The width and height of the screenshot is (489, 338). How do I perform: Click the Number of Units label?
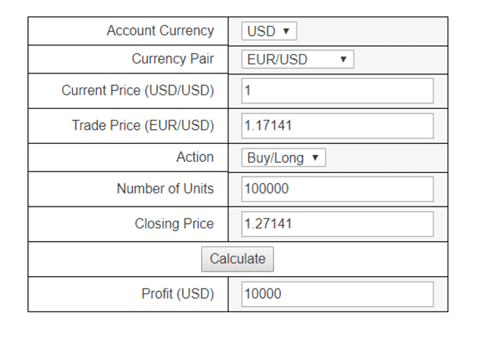tap(165, 189)
